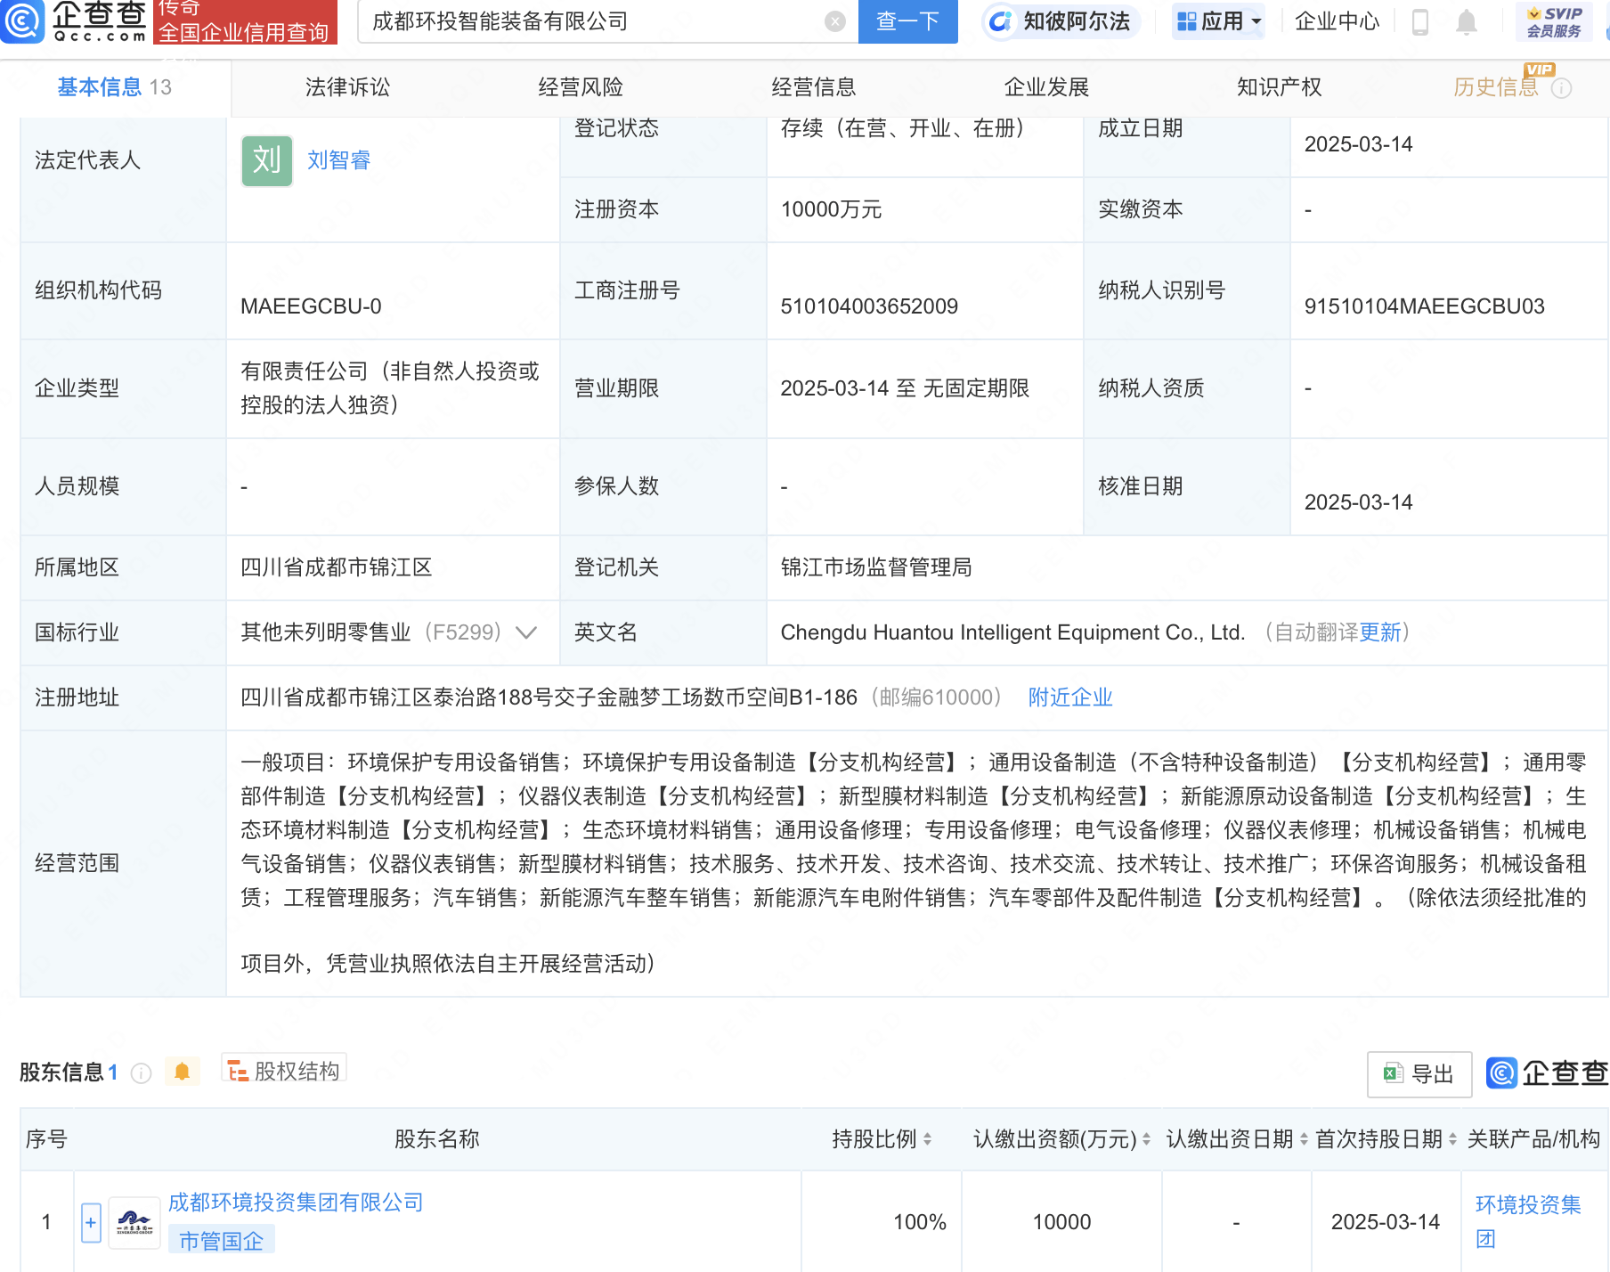Click the info icon beside 股东信息
Screen dimensions: 1610x1272
141,1072
